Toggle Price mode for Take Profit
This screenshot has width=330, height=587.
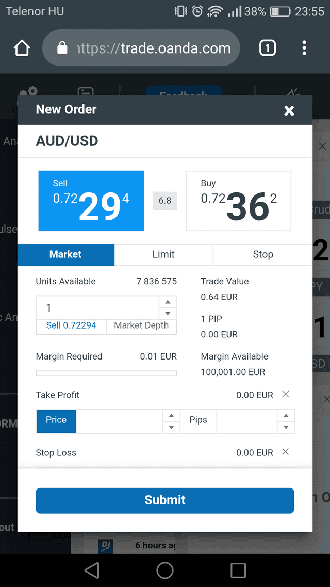56,421
